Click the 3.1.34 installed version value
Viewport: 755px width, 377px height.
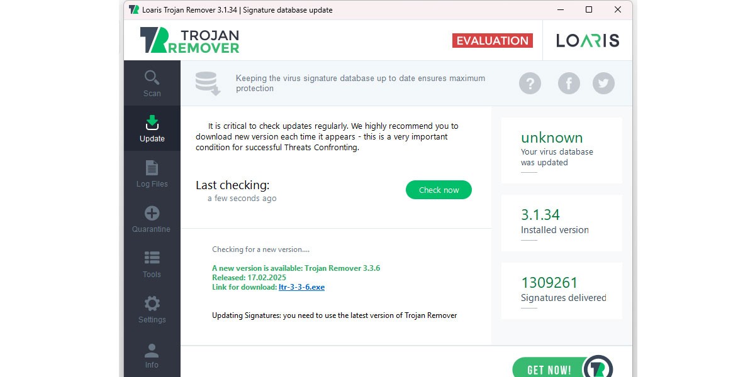[x=540, y=215]
